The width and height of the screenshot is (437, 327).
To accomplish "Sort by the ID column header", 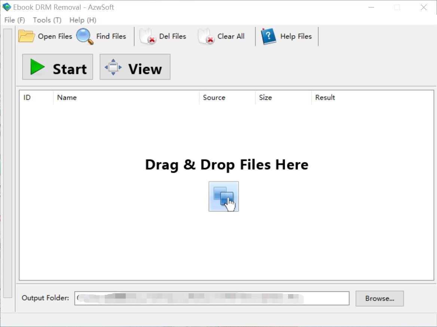I will (36, 98).
